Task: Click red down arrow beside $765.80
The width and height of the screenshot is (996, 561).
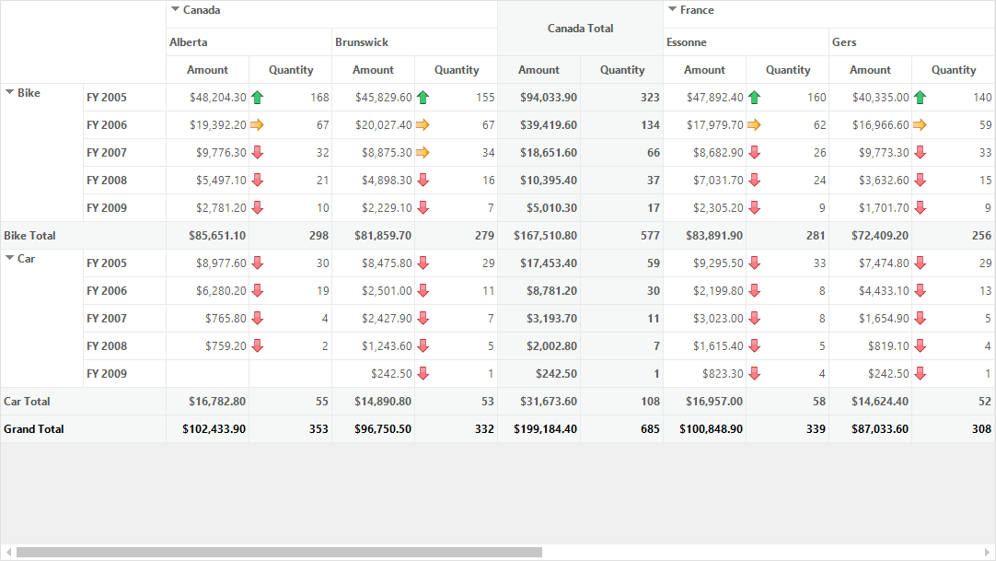Action: (x=257, y=319)
